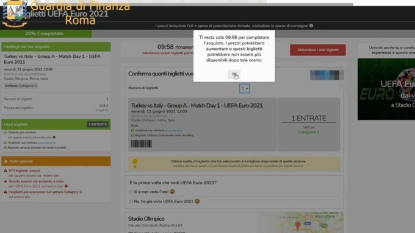Click OK in the timer warning dialog
Image resolution: width=415 pixels, height=233 pixels.
point(234,74)
